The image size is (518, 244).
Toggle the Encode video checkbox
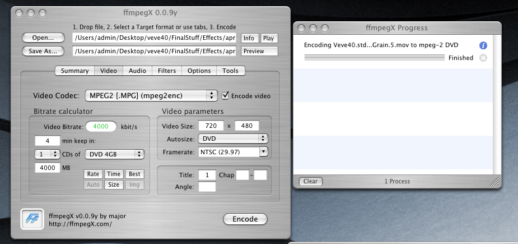(x=225, y=96)
